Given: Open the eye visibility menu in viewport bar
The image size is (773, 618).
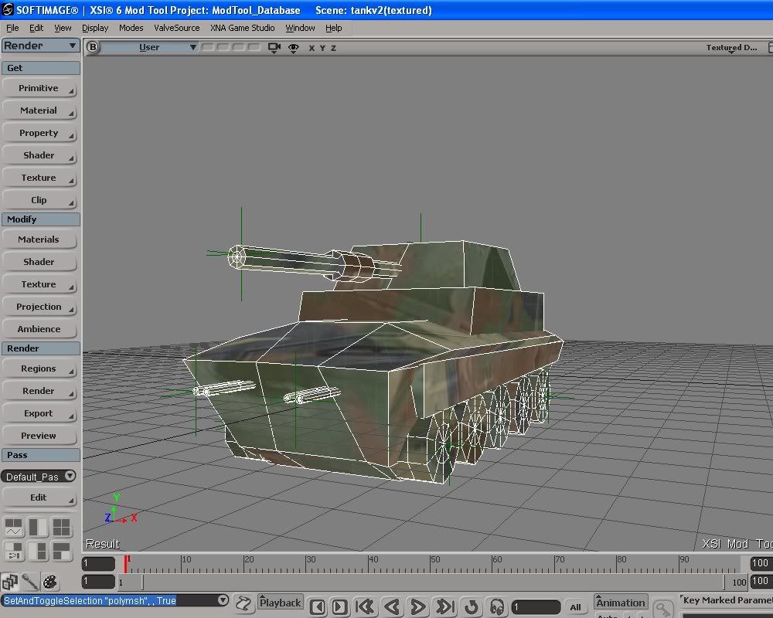Looking at the screenshot, I should pyautogui.click(x=293, y=48).
